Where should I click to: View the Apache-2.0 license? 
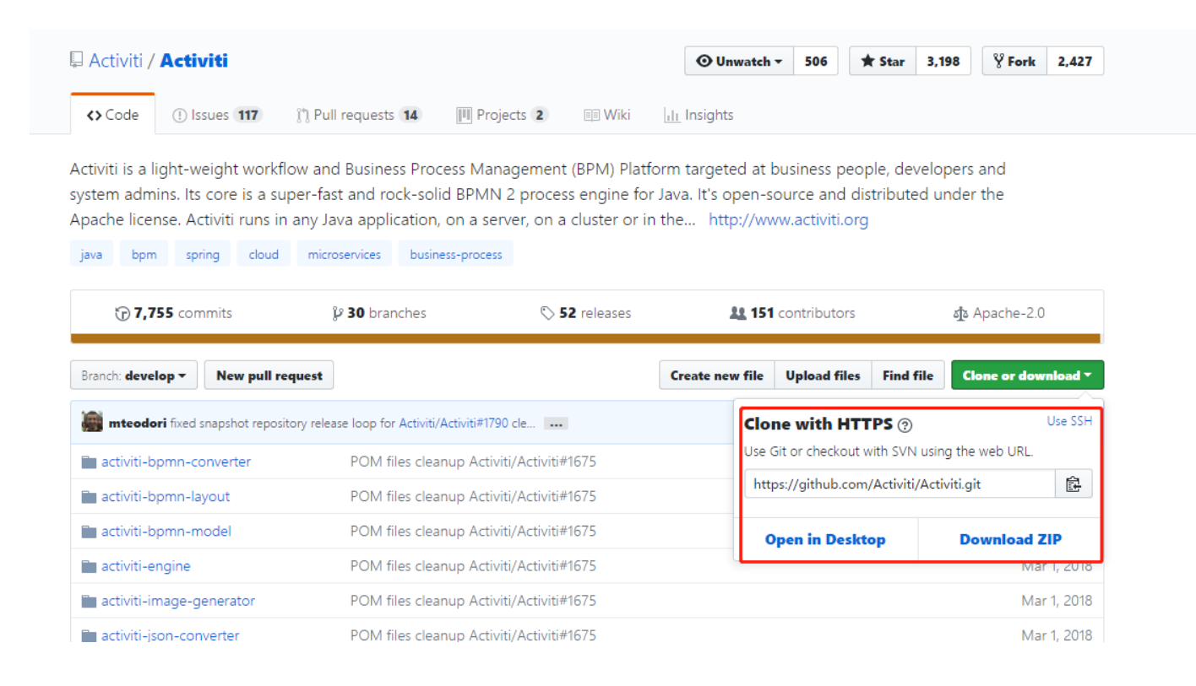998,313
